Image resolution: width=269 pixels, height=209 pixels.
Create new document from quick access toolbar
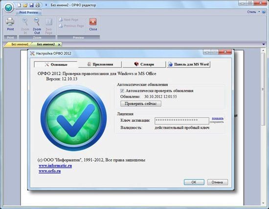click(19, 5)
